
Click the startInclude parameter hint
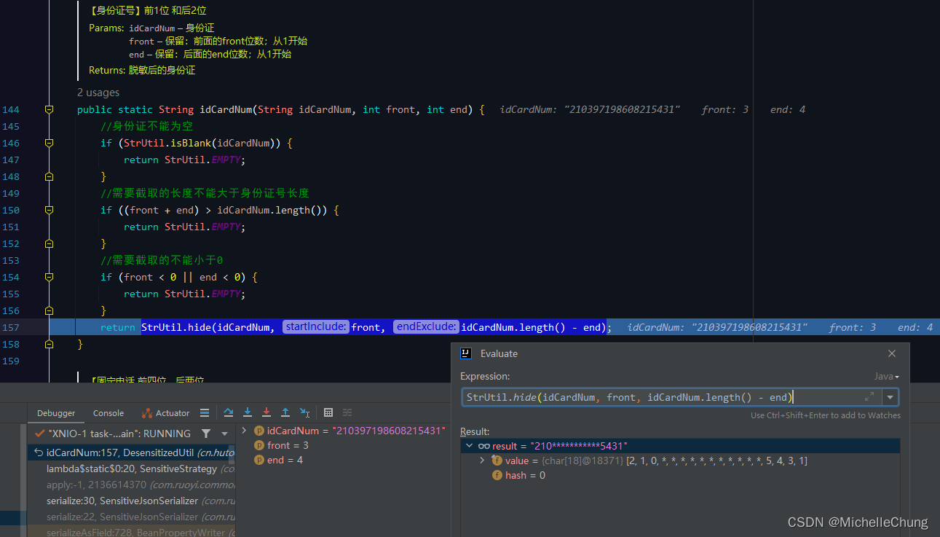[x=316, y=326]
